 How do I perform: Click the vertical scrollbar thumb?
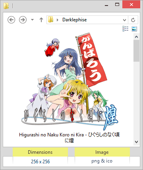tap(137, 51)
